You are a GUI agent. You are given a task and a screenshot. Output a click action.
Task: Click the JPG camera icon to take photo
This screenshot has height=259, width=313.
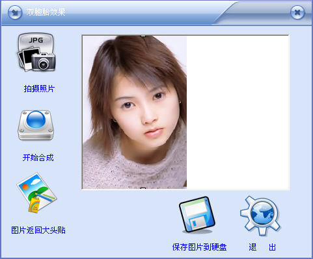[36, 52]
